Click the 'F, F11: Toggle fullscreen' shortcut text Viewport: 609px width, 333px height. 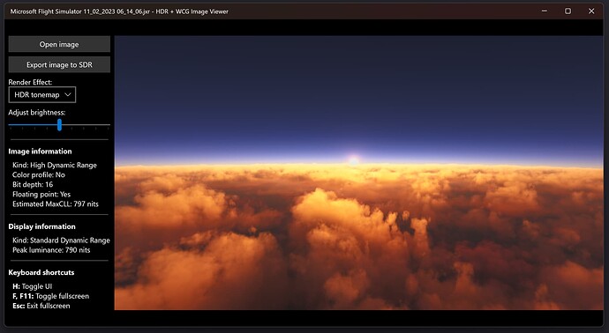click(x=51, y=296)
